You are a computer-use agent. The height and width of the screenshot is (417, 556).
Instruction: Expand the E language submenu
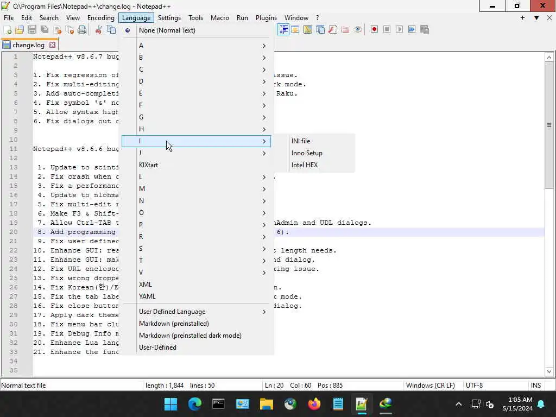pos(196,93)
